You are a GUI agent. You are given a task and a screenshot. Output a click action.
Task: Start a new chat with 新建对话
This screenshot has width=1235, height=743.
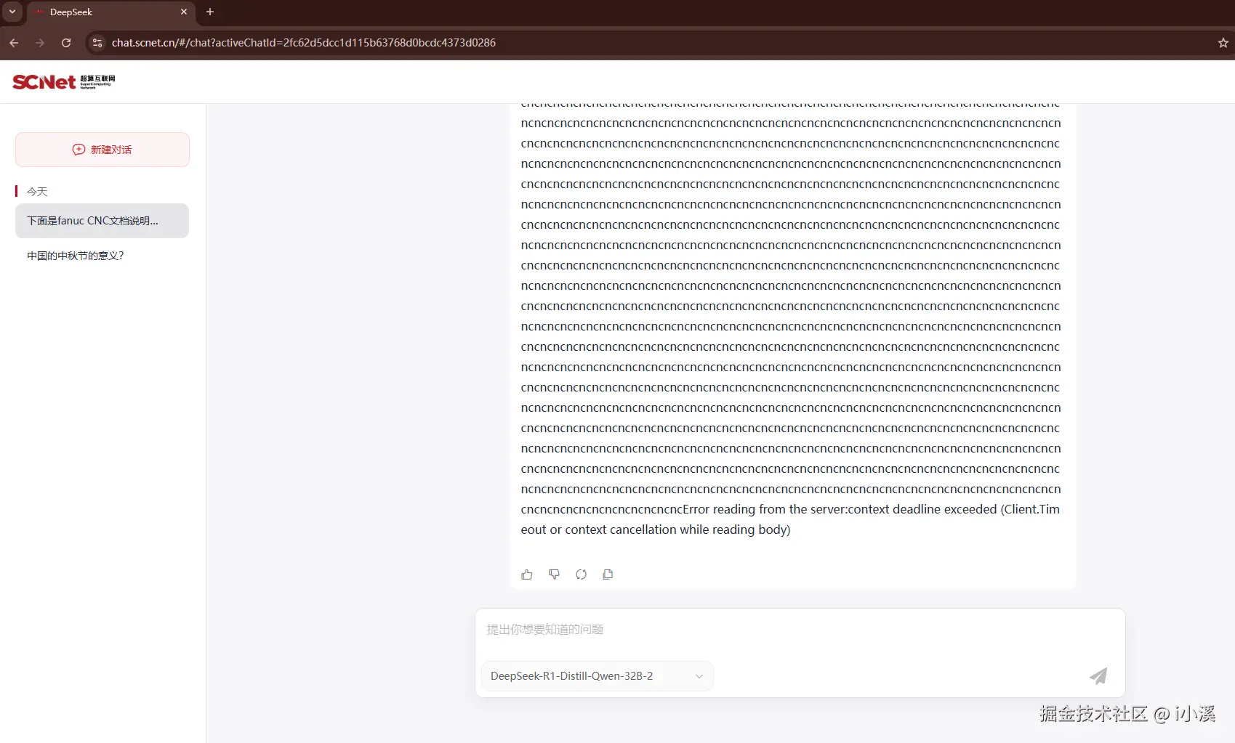click(102, 150)
